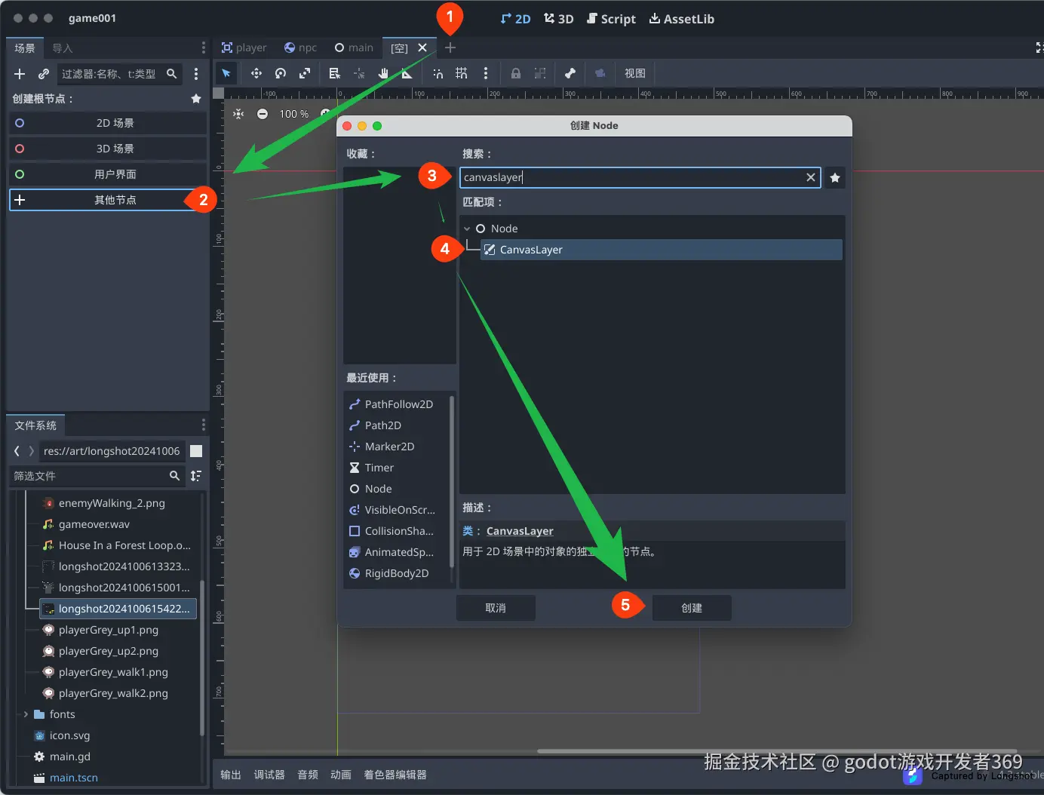Open snapping options three-dot menu
Viewport: 1044px width, 795px height.
point(486,73)
